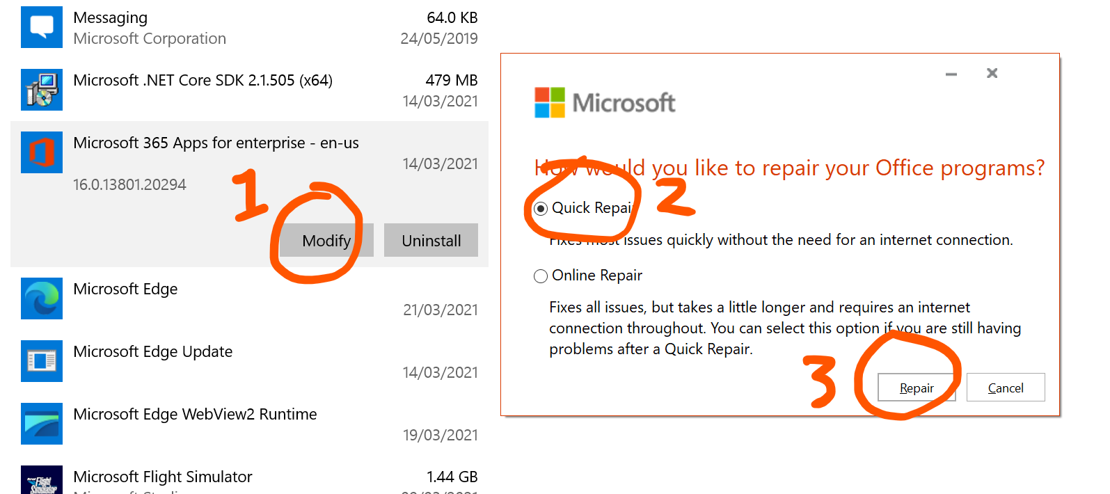
Task: Select the Microsoft Edge WebView2 Runtime entry
Action: [195, 415]
